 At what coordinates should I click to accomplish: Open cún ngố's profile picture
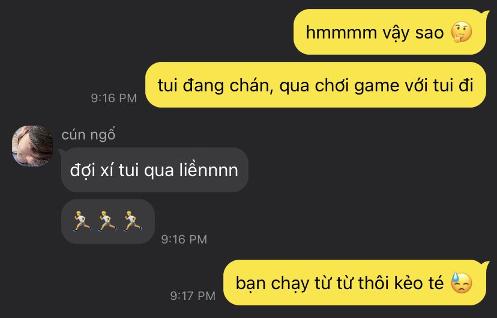[32, 146]
